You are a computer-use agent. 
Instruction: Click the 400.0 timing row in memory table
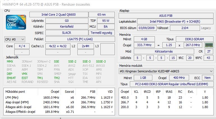[x=166, y=97]
